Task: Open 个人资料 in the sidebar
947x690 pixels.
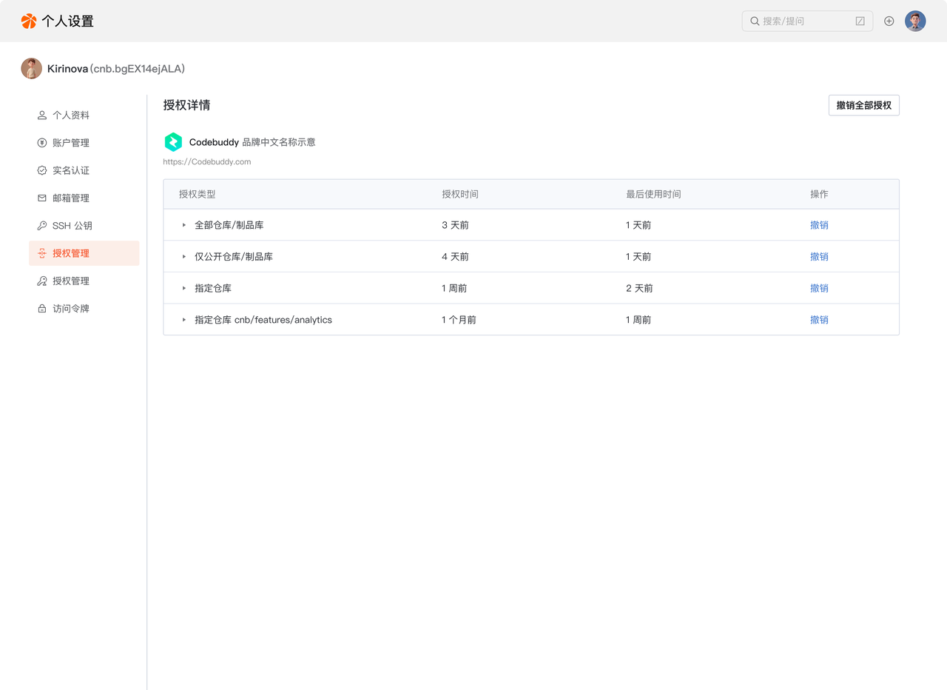Action: [71, 115]
